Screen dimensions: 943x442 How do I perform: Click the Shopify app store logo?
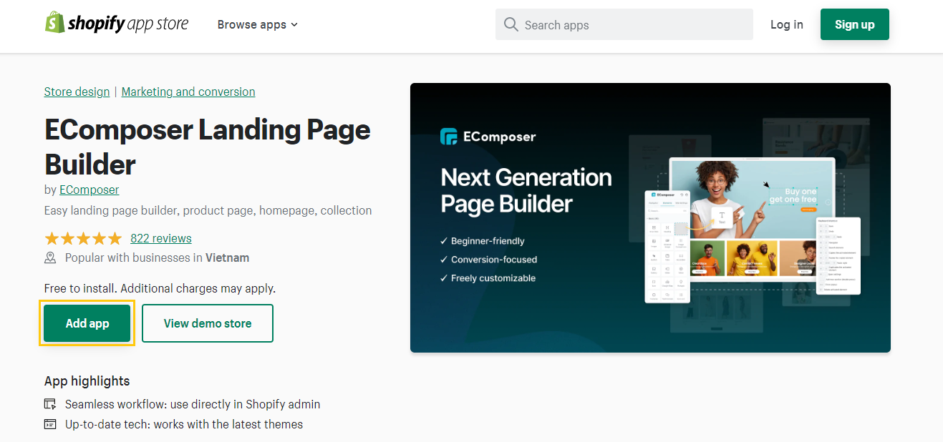pos(117,23)
